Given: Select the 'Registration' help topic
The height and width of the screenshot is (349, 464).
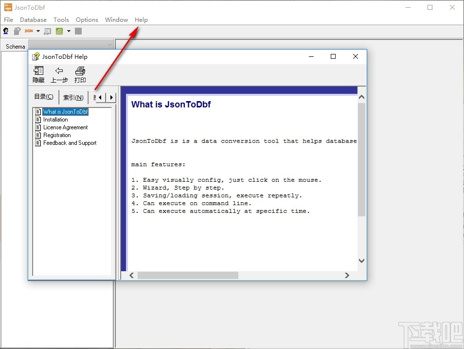Looking at the screenshot, I should tap(57, 135).
